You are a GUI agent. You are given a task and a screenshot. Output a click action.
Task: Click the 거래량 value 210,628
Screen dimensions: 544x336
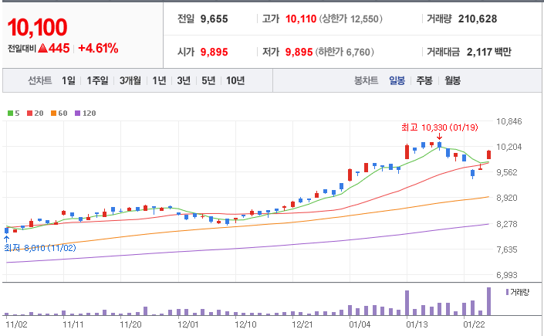(478, 19)
